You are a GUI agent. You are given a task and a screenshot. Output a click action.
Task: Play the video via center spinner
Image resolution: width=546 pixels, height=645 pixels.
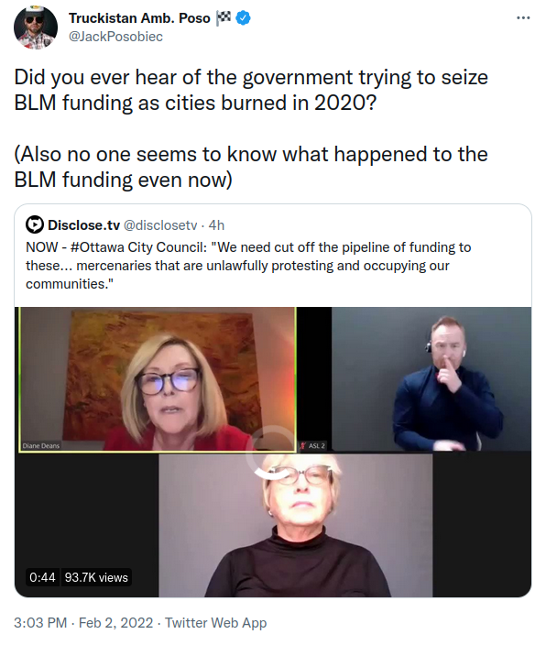coord(272,452)
